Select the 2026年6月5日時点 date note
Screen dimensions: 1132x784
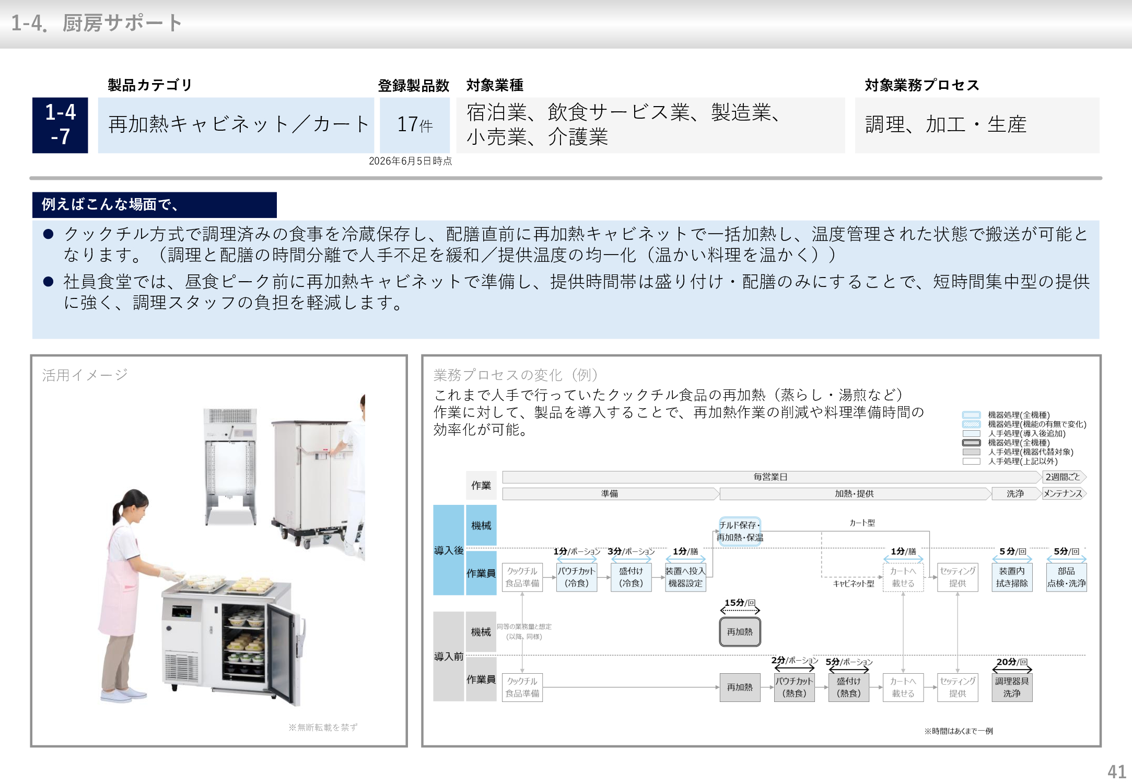point(411,161)
